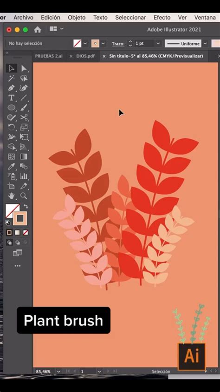This screenshot has height=392, width=220.
Task: Open the Seleccionar menu
Action: [130, 18]
